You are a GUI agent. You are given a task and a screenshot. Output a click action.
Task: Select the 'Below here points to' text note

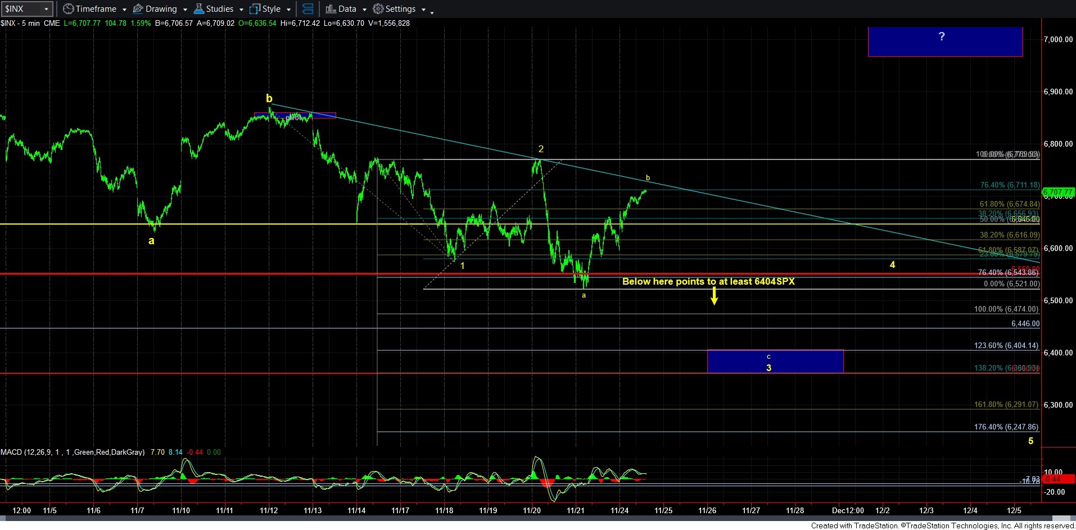coord(708,282)
